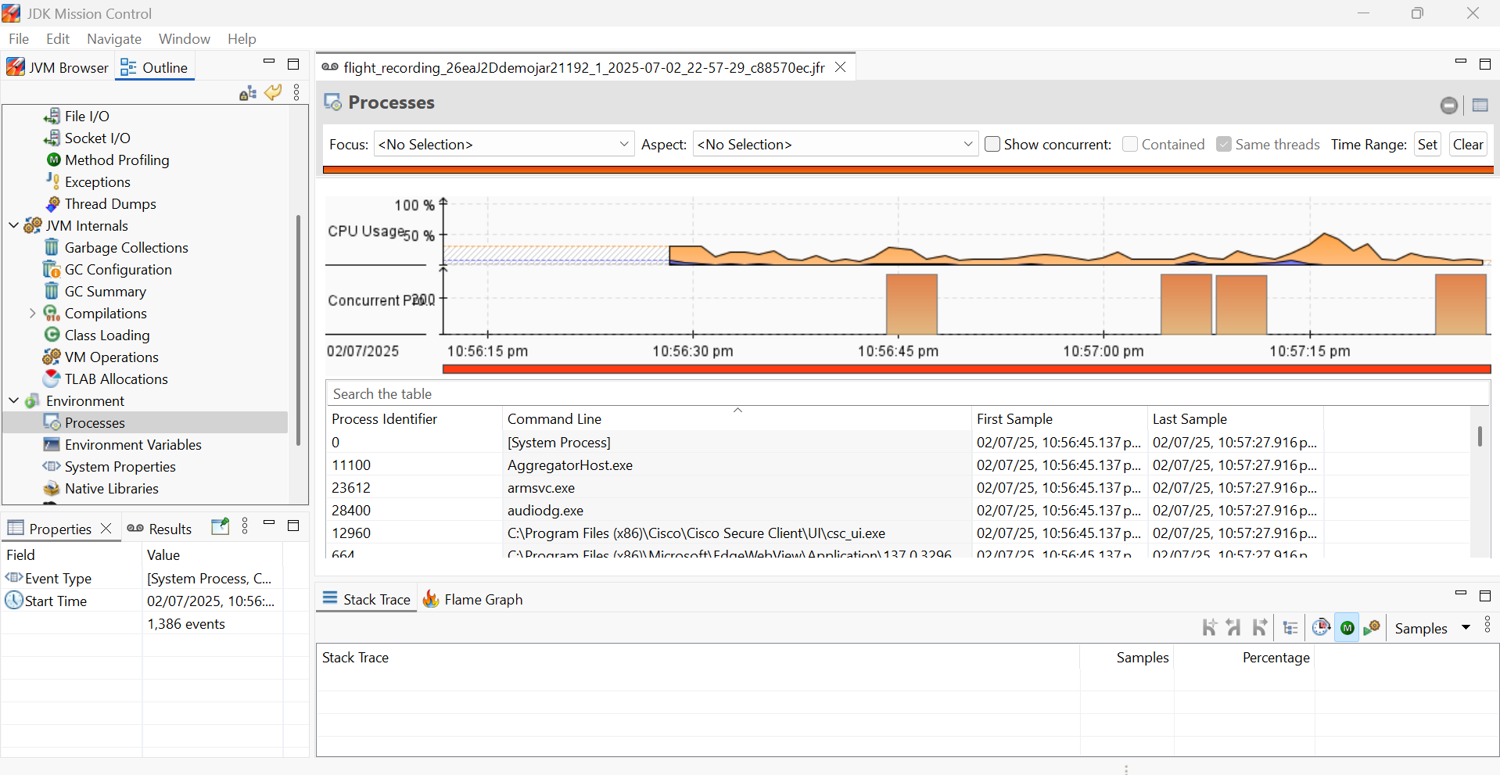Screen dimensions: 1500x775
Task: Click the Search the table field
Action: [x=907, y=394]
